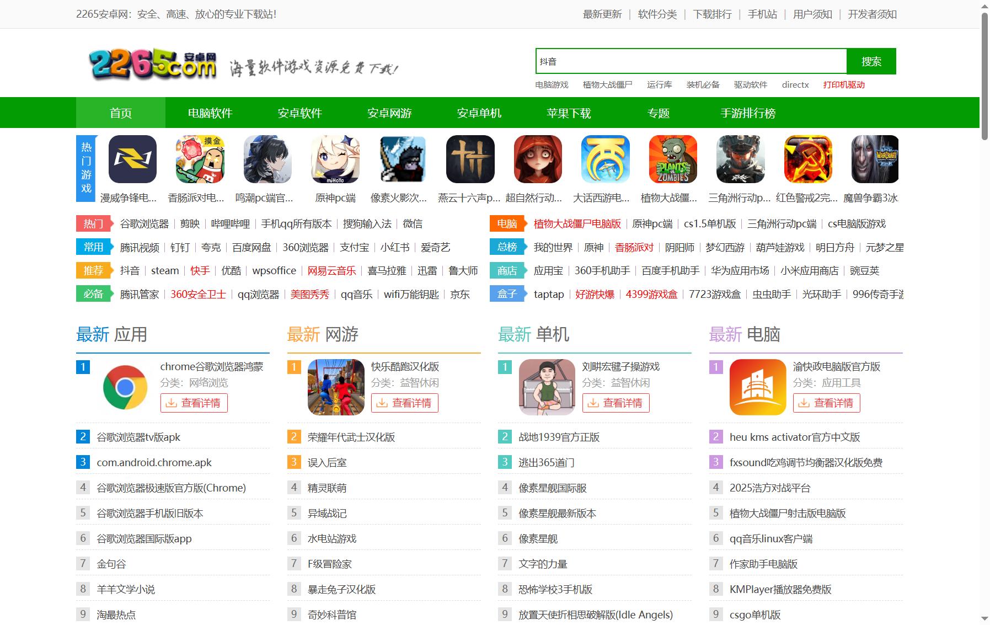Click 查看详情 under 快乐酷跑汉化版
This screenshot has height=625, width=990.
tap(405, 403)
